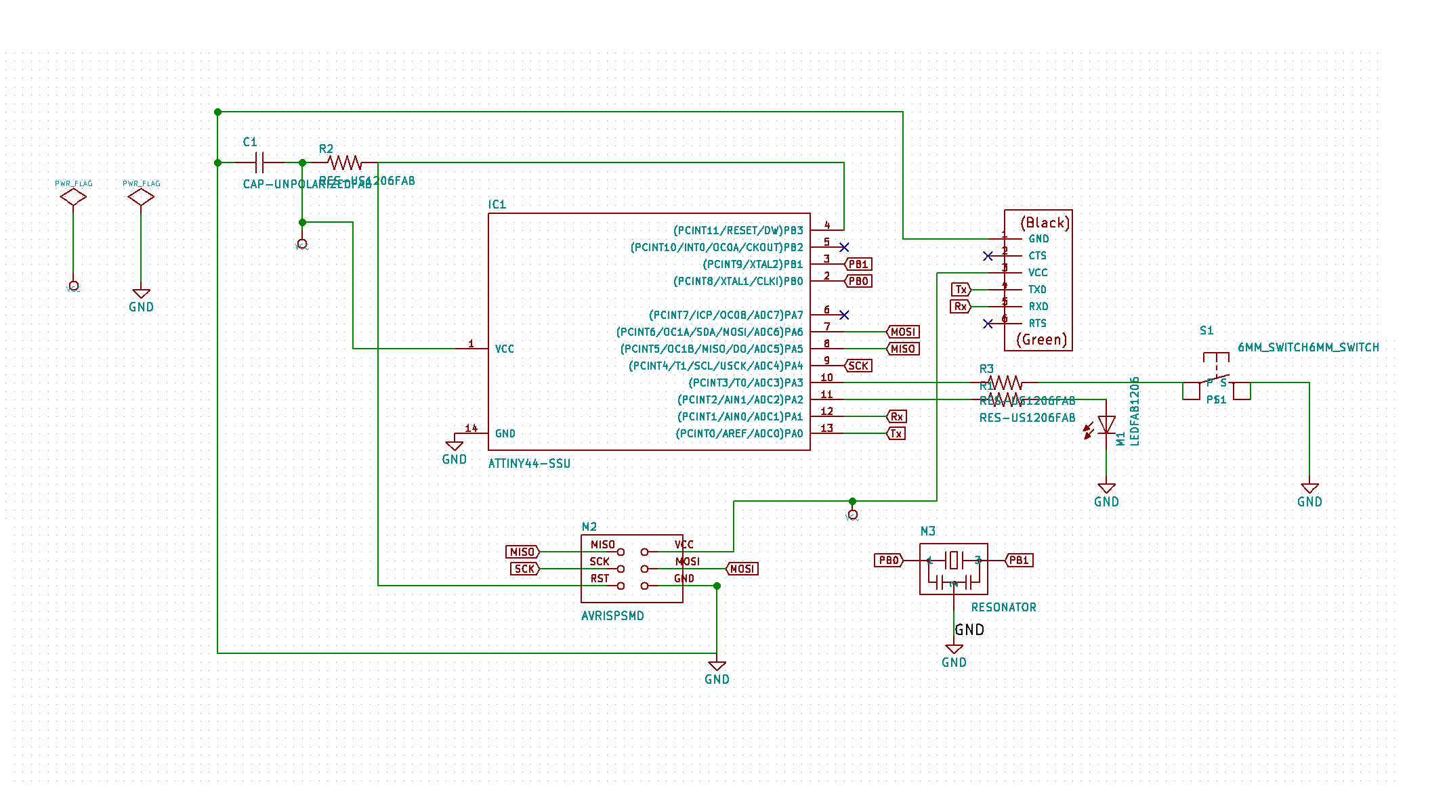Image resolution: width=1449 pixels, height=786 pixels.
Task: Select the R3 resistor symbol
Action: pos(1005,383)
